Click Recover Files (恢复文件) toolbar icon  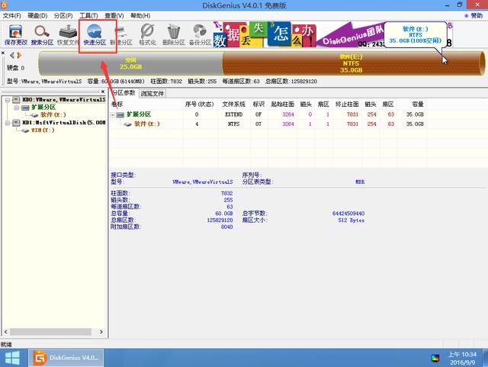[x=68, y=35]
